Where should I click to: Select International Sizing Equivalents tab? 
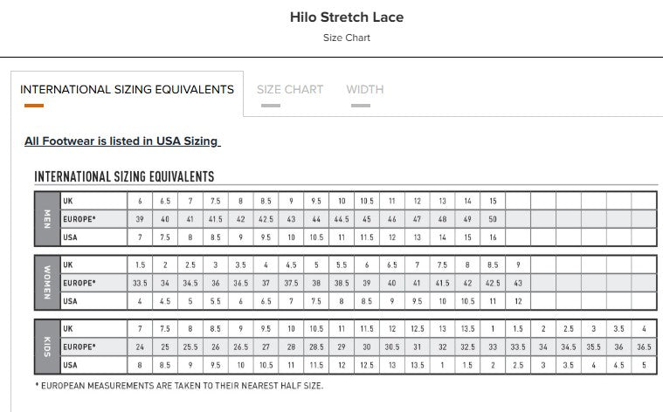[x=127, y=90]
